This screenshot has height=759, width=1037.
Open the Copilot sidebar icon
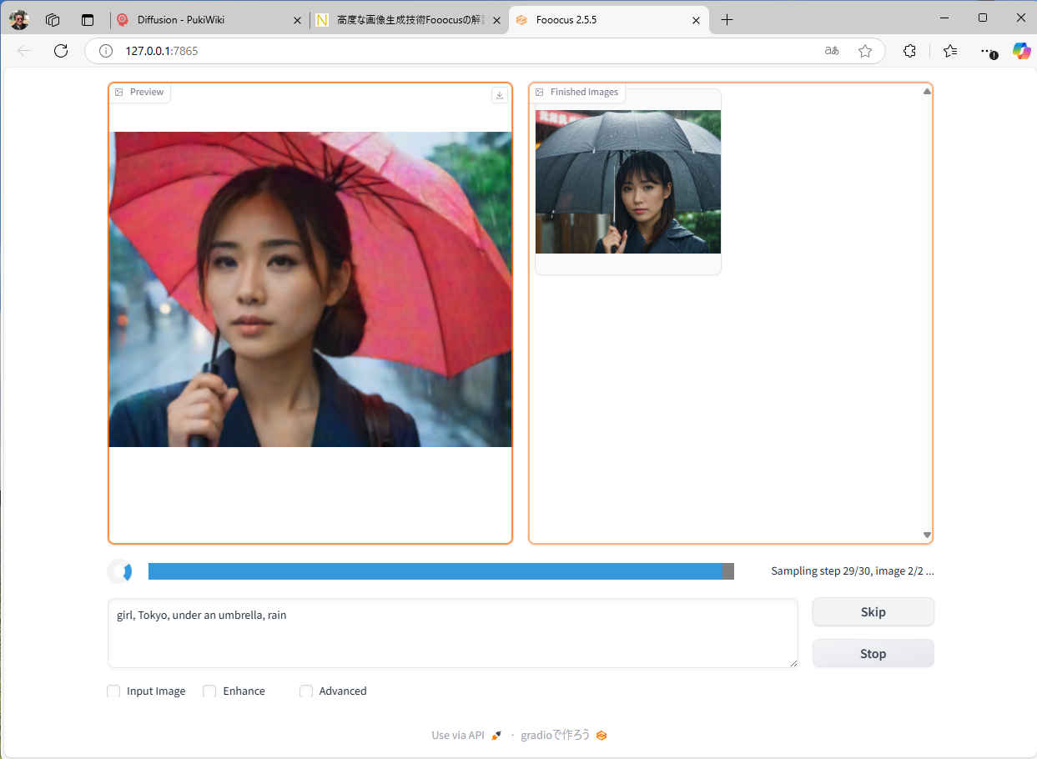coord(1021,51)
